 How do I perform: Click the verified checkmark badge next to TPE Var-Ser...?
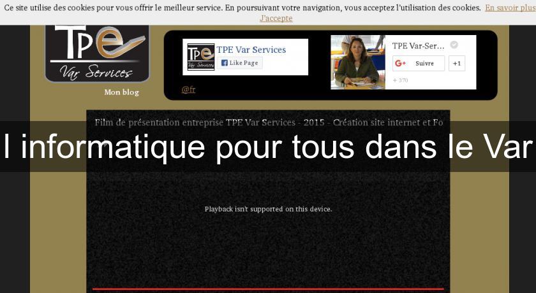pyautogui.click(x=454, y=45)
